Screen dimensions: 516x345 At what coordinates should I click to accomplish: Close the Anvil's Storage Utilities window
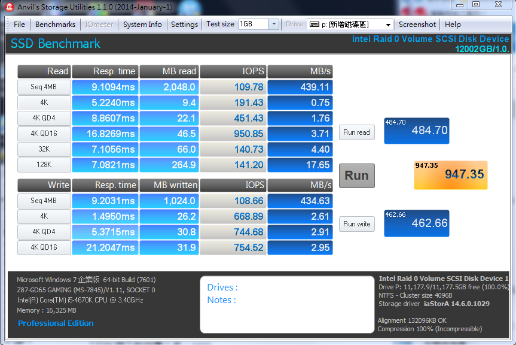pos(498,5)
